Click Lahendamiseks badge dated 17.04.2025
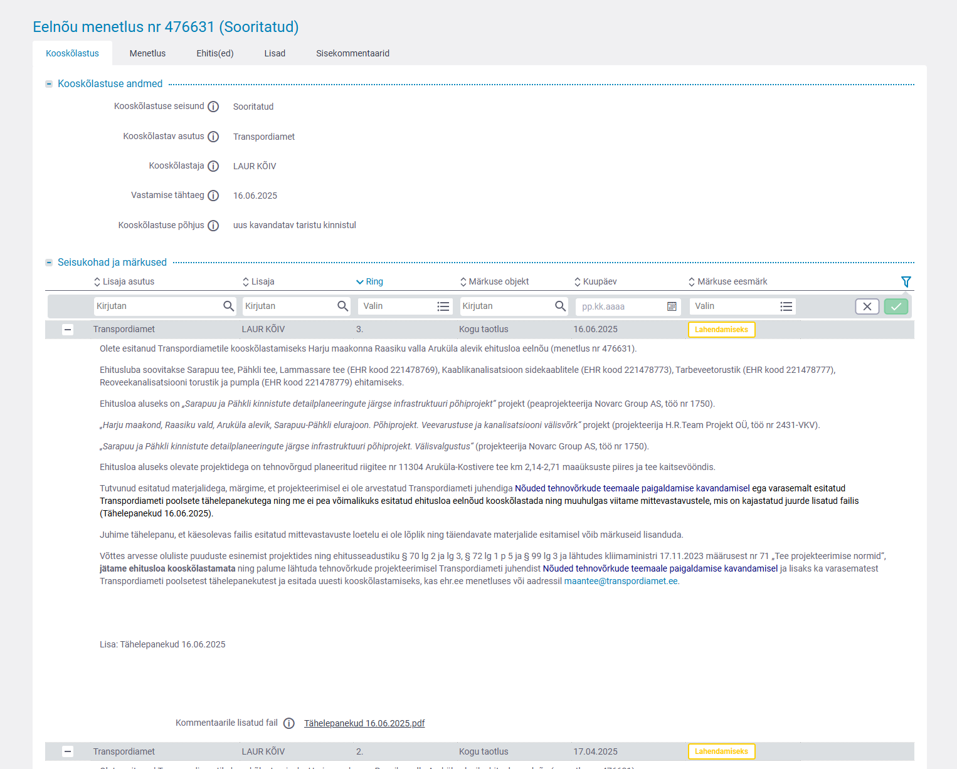957x769 pixels. 721,751
